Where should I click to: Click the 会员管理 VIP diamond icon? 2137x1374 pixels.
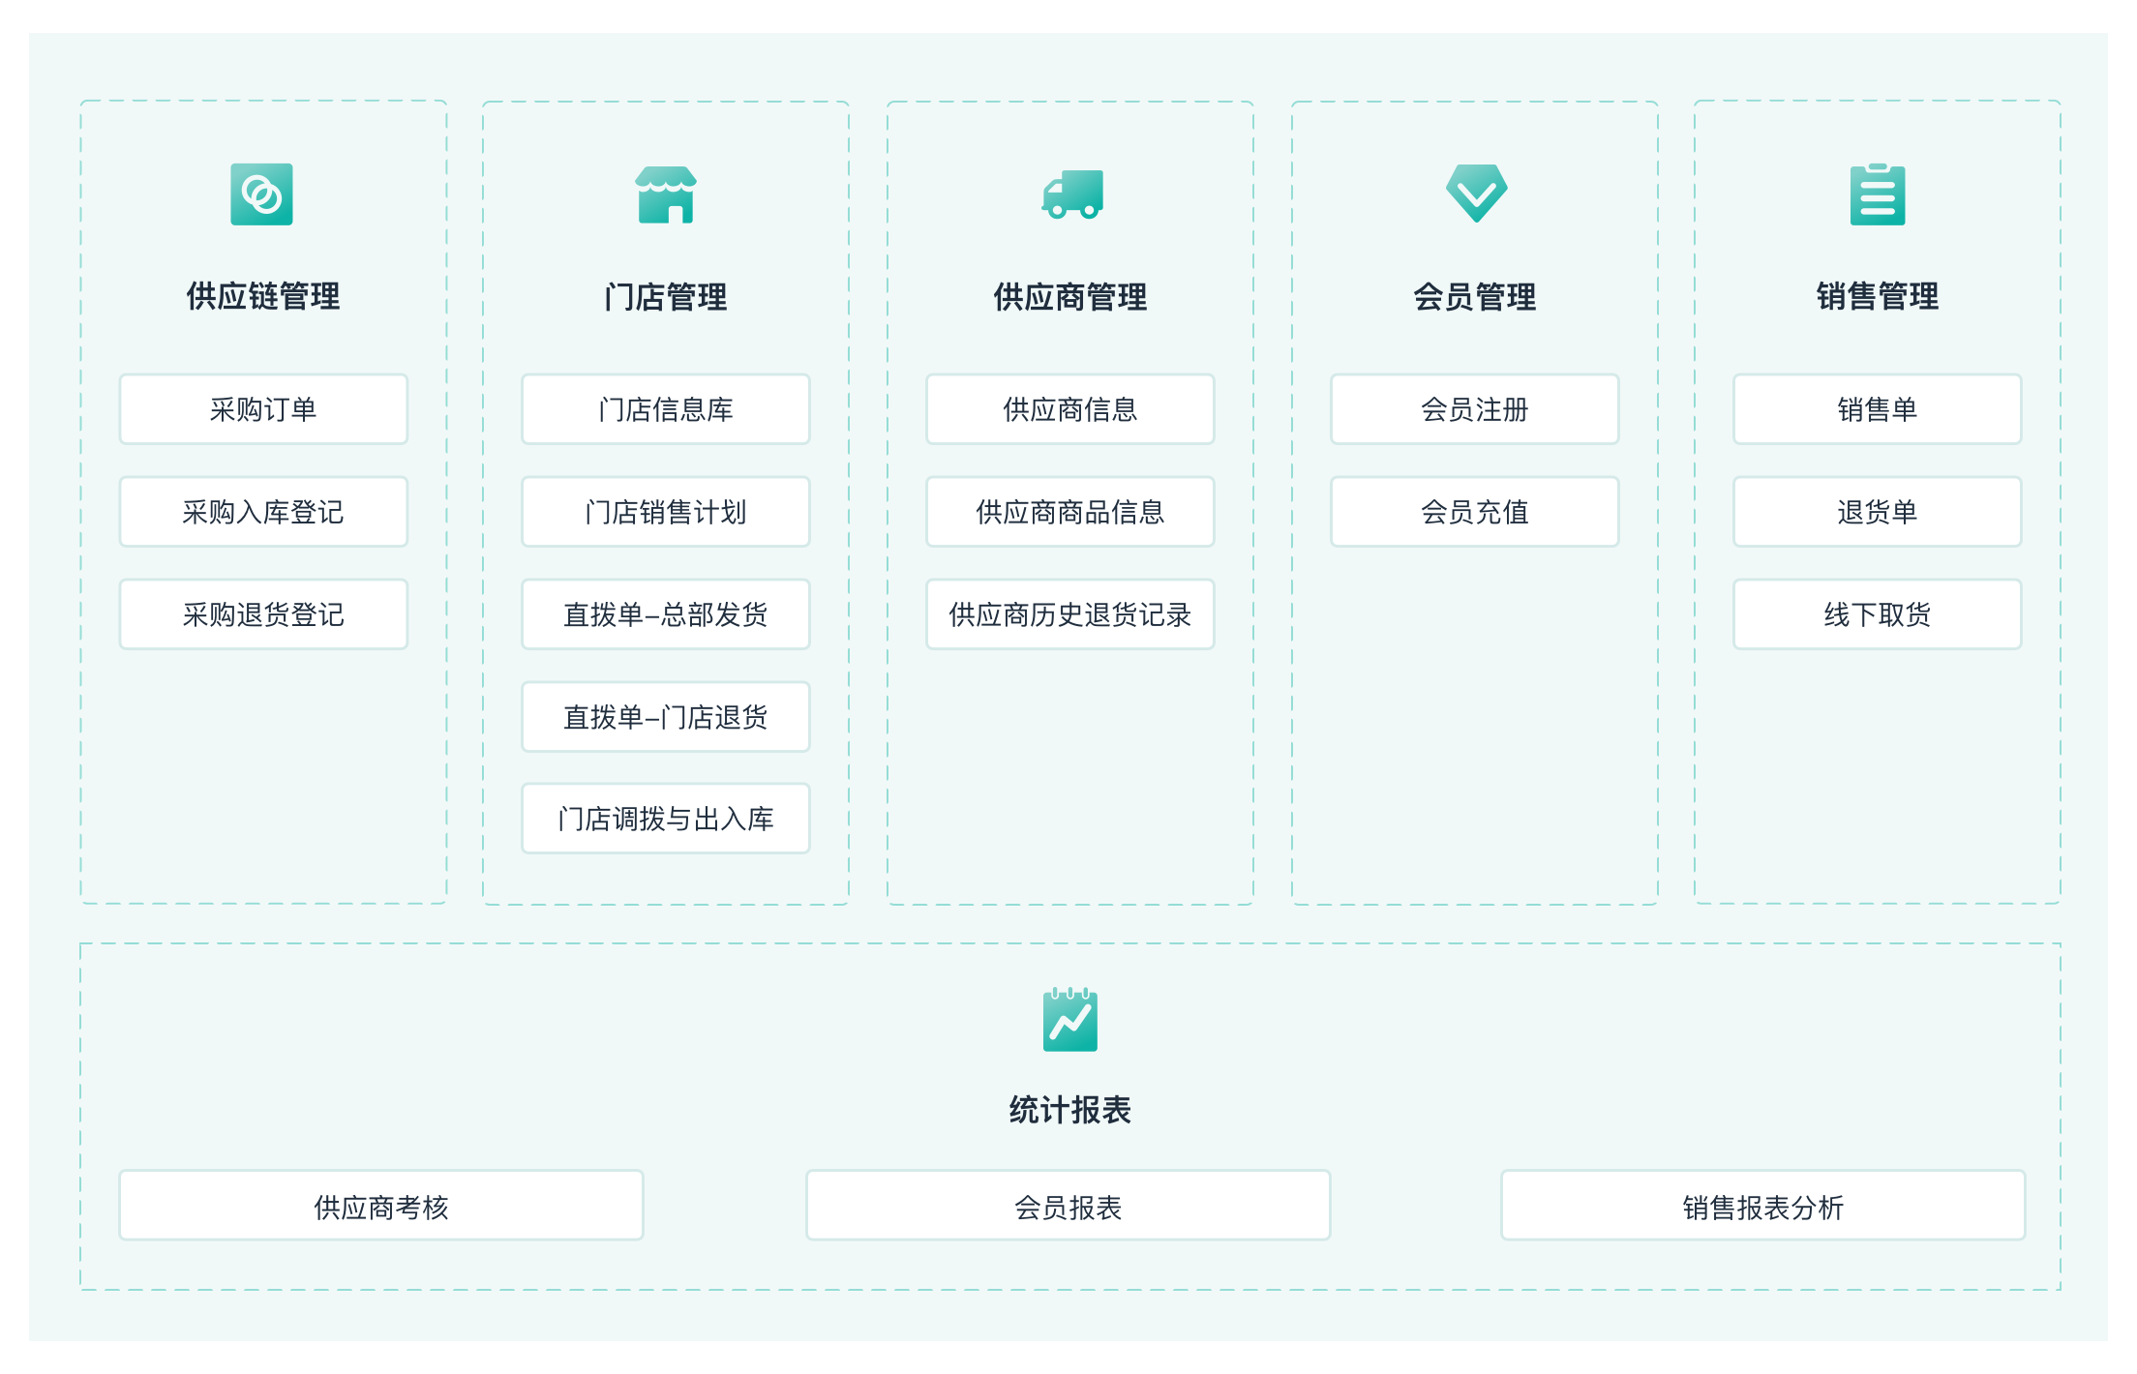coord(1474,194)
